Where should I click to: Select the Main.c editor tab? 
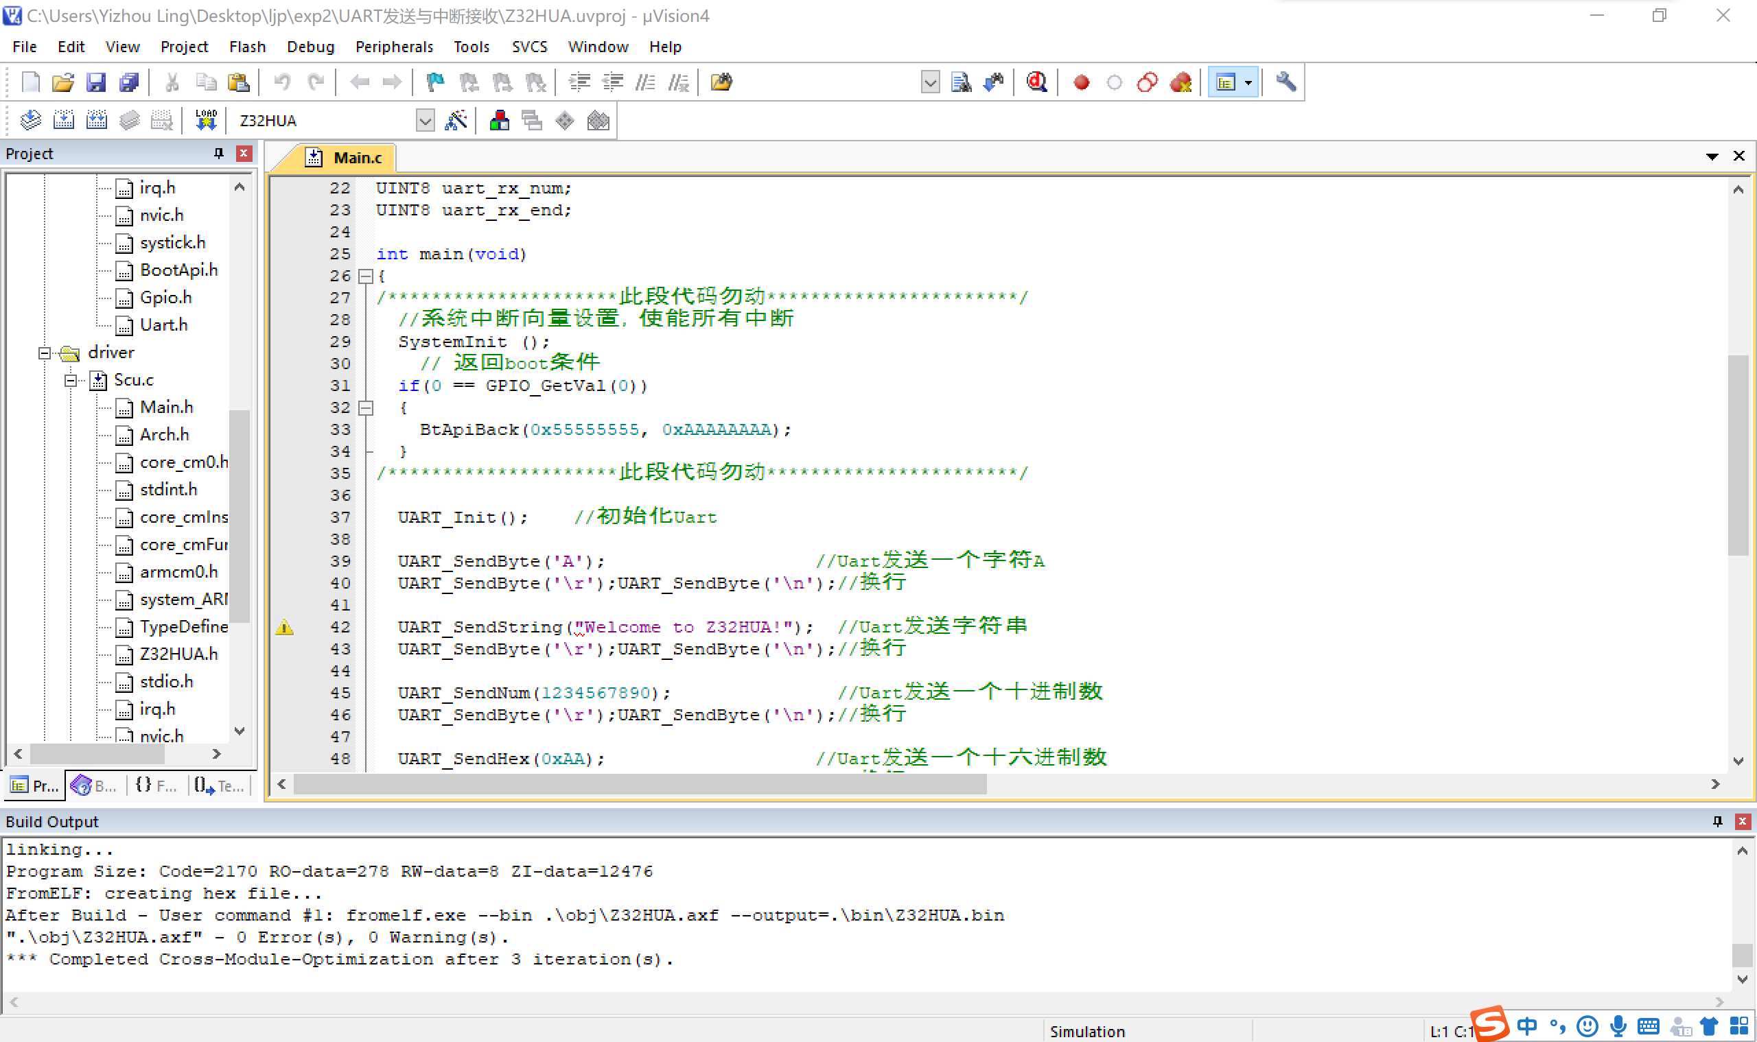click(344, 157)
